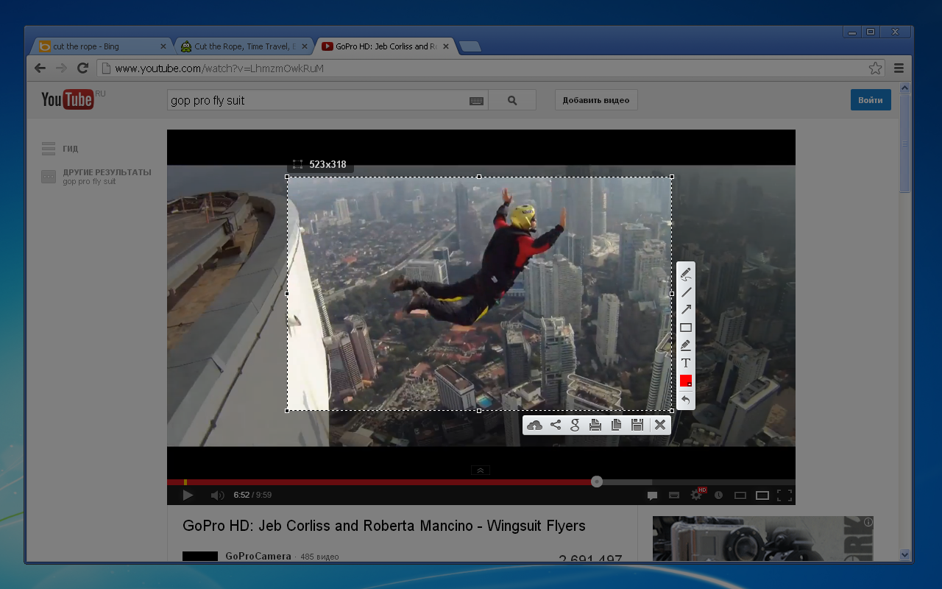Select the Pen freehand drawing tool
This screenshot has height=589, width=942.
(x=686, y=273)
